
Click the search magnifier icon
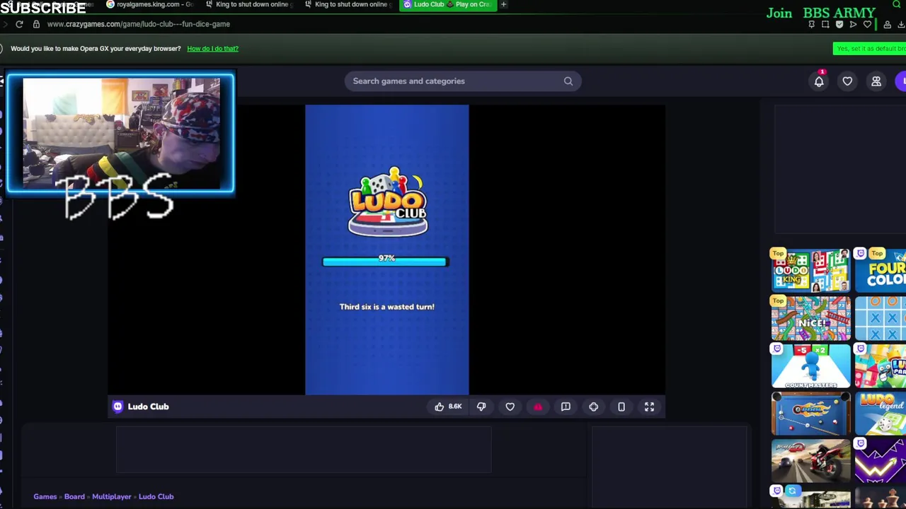click(x=568, y=81)
